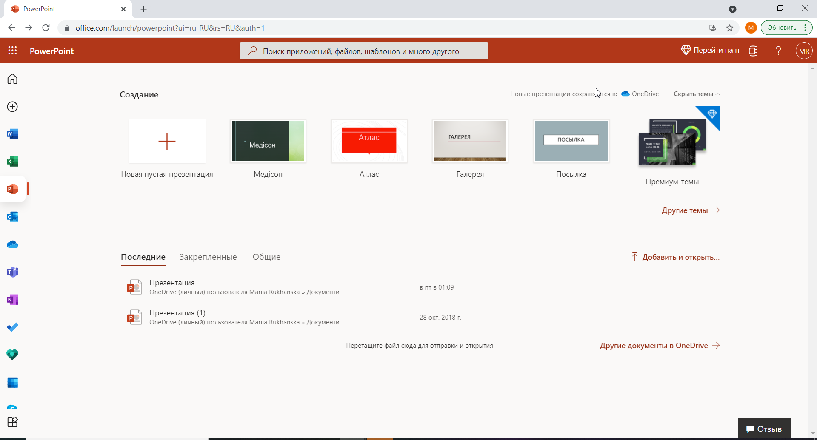Viewport: 817px width, 440px height.
Task: Open Outlook from the left sidebar
Action: click(12, 217)
